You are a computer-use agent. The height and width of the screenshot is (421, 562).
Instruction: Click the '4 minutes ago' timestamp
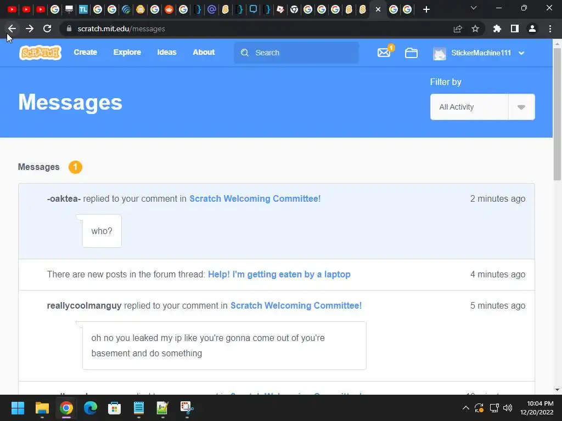pos(497,274)
